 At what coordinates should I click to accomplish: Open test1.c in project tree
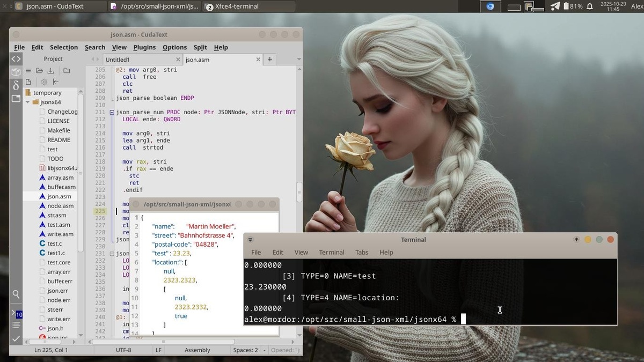pyautogui.click(x=56, y=253)
